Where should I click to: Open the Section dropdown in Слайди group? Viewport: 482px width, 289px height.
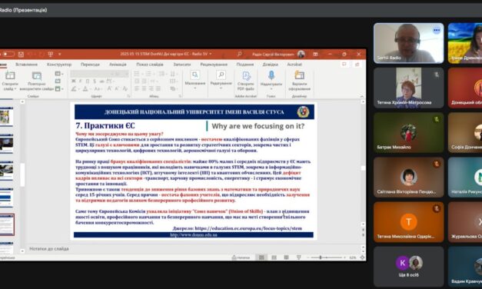[x=59, y=89]
